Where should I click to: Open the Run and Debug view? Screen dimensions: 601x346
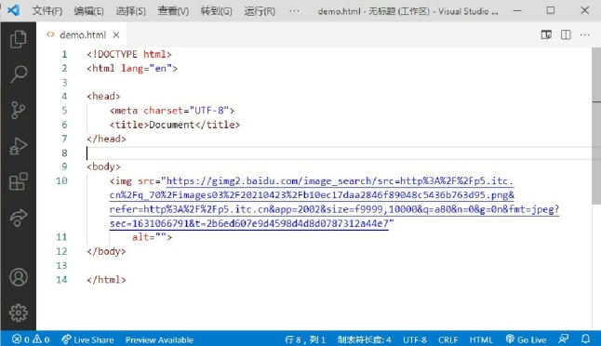click(18, 146)
